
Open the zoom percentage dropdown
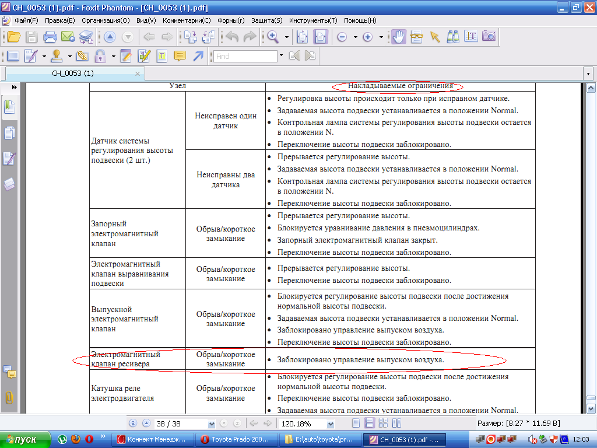click(x=331, y=423)
